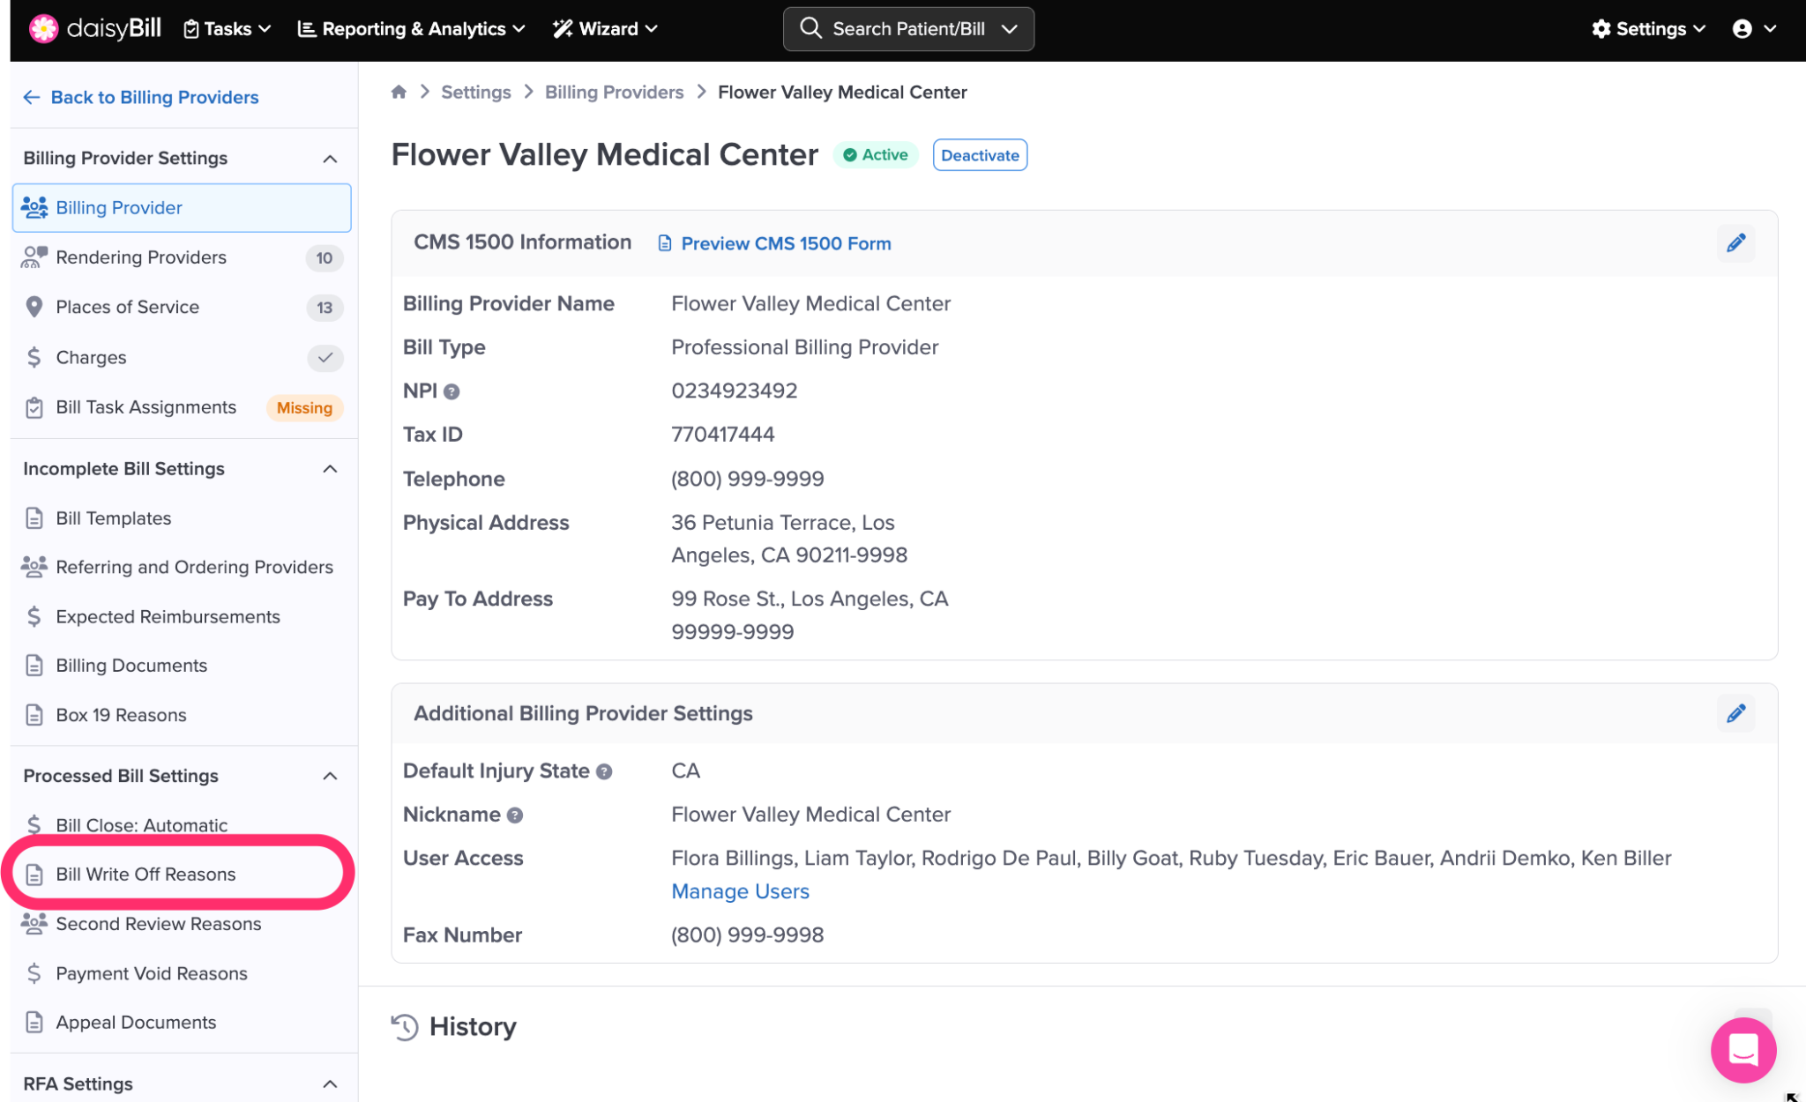Screen dimensions: 1806x1102
Task: Edit CMS 1500 Information with pencil icon
Action: point(1735,243)
